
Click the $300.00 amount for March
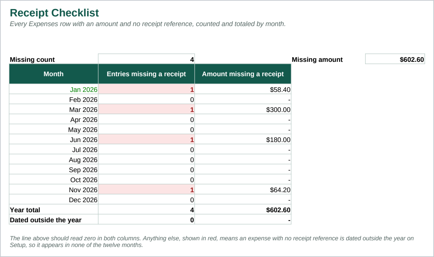[x=243, y=109]
